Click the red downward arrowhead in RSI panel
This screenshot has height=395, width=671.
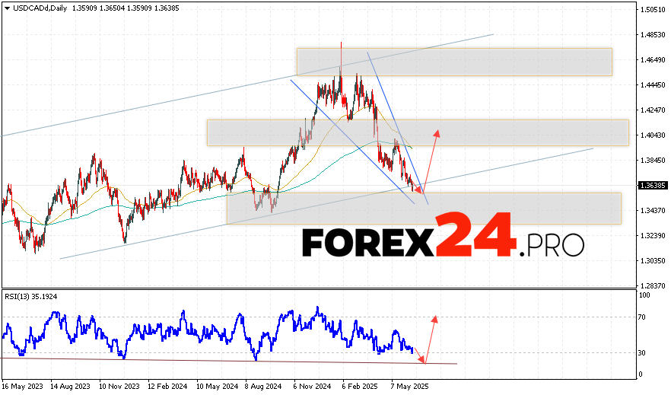click(425, 361)
